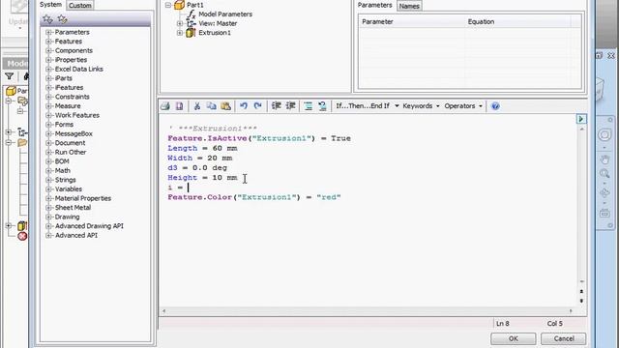Click the red error icon in Model browser
Viewport: 619px width, 348px height.
pyautogui.click(x=22, y=236)
